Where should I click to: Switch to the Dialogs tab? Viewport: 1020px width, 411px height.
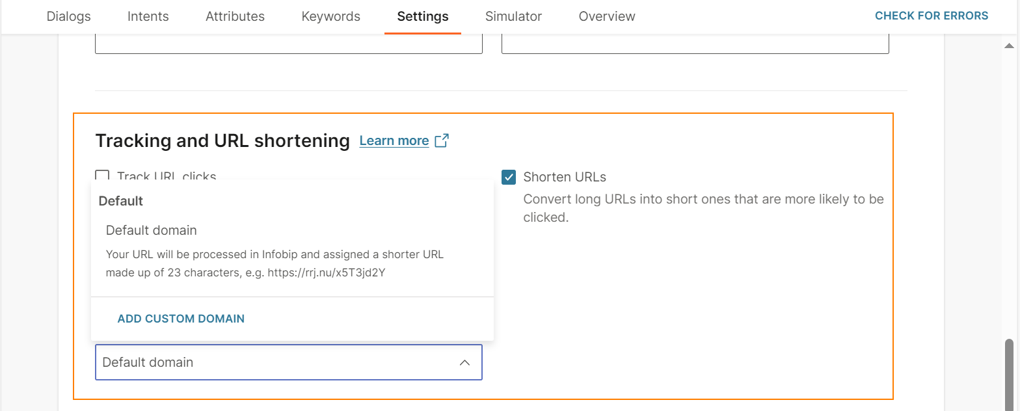tap(68, 16)
